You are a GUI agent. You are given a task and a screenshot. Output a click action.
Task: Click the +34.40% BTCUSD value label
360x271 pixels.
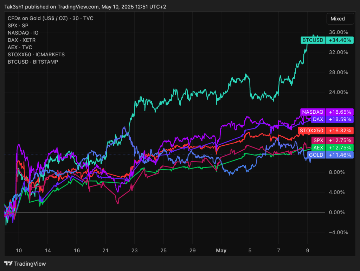(x=340, y=40)
